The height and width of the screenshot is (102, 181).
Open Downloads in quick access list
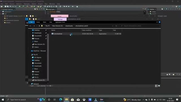click(x=38, y=33)
